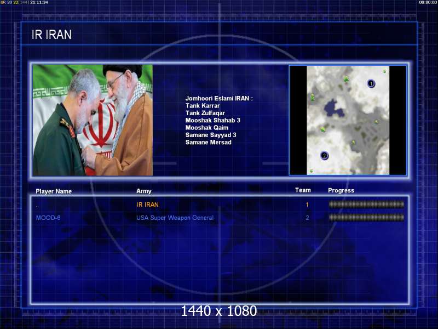
Task: Click the 00:00:00 timer readout
Action: click(x=428, y=2)
